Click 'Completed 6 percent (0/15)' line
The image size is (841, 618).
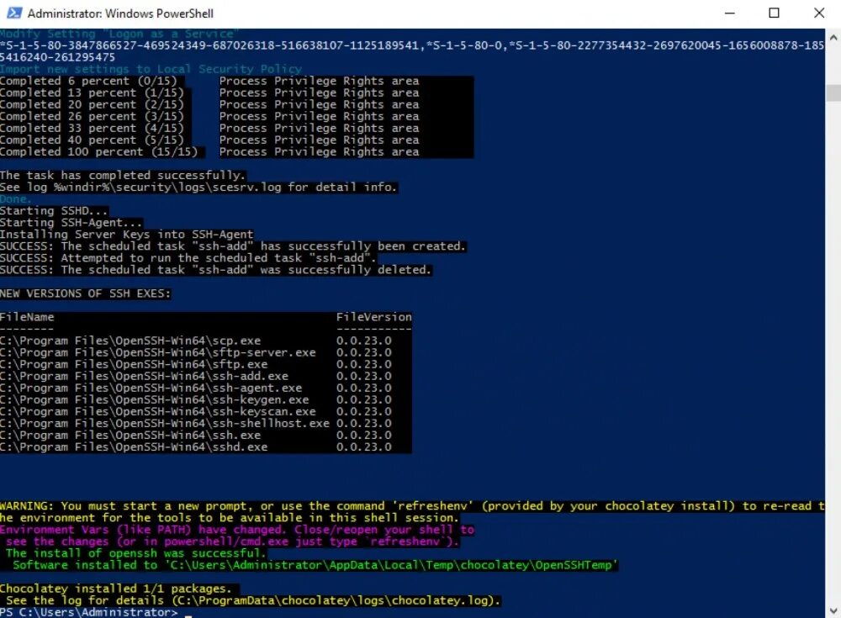click(88, 81)
